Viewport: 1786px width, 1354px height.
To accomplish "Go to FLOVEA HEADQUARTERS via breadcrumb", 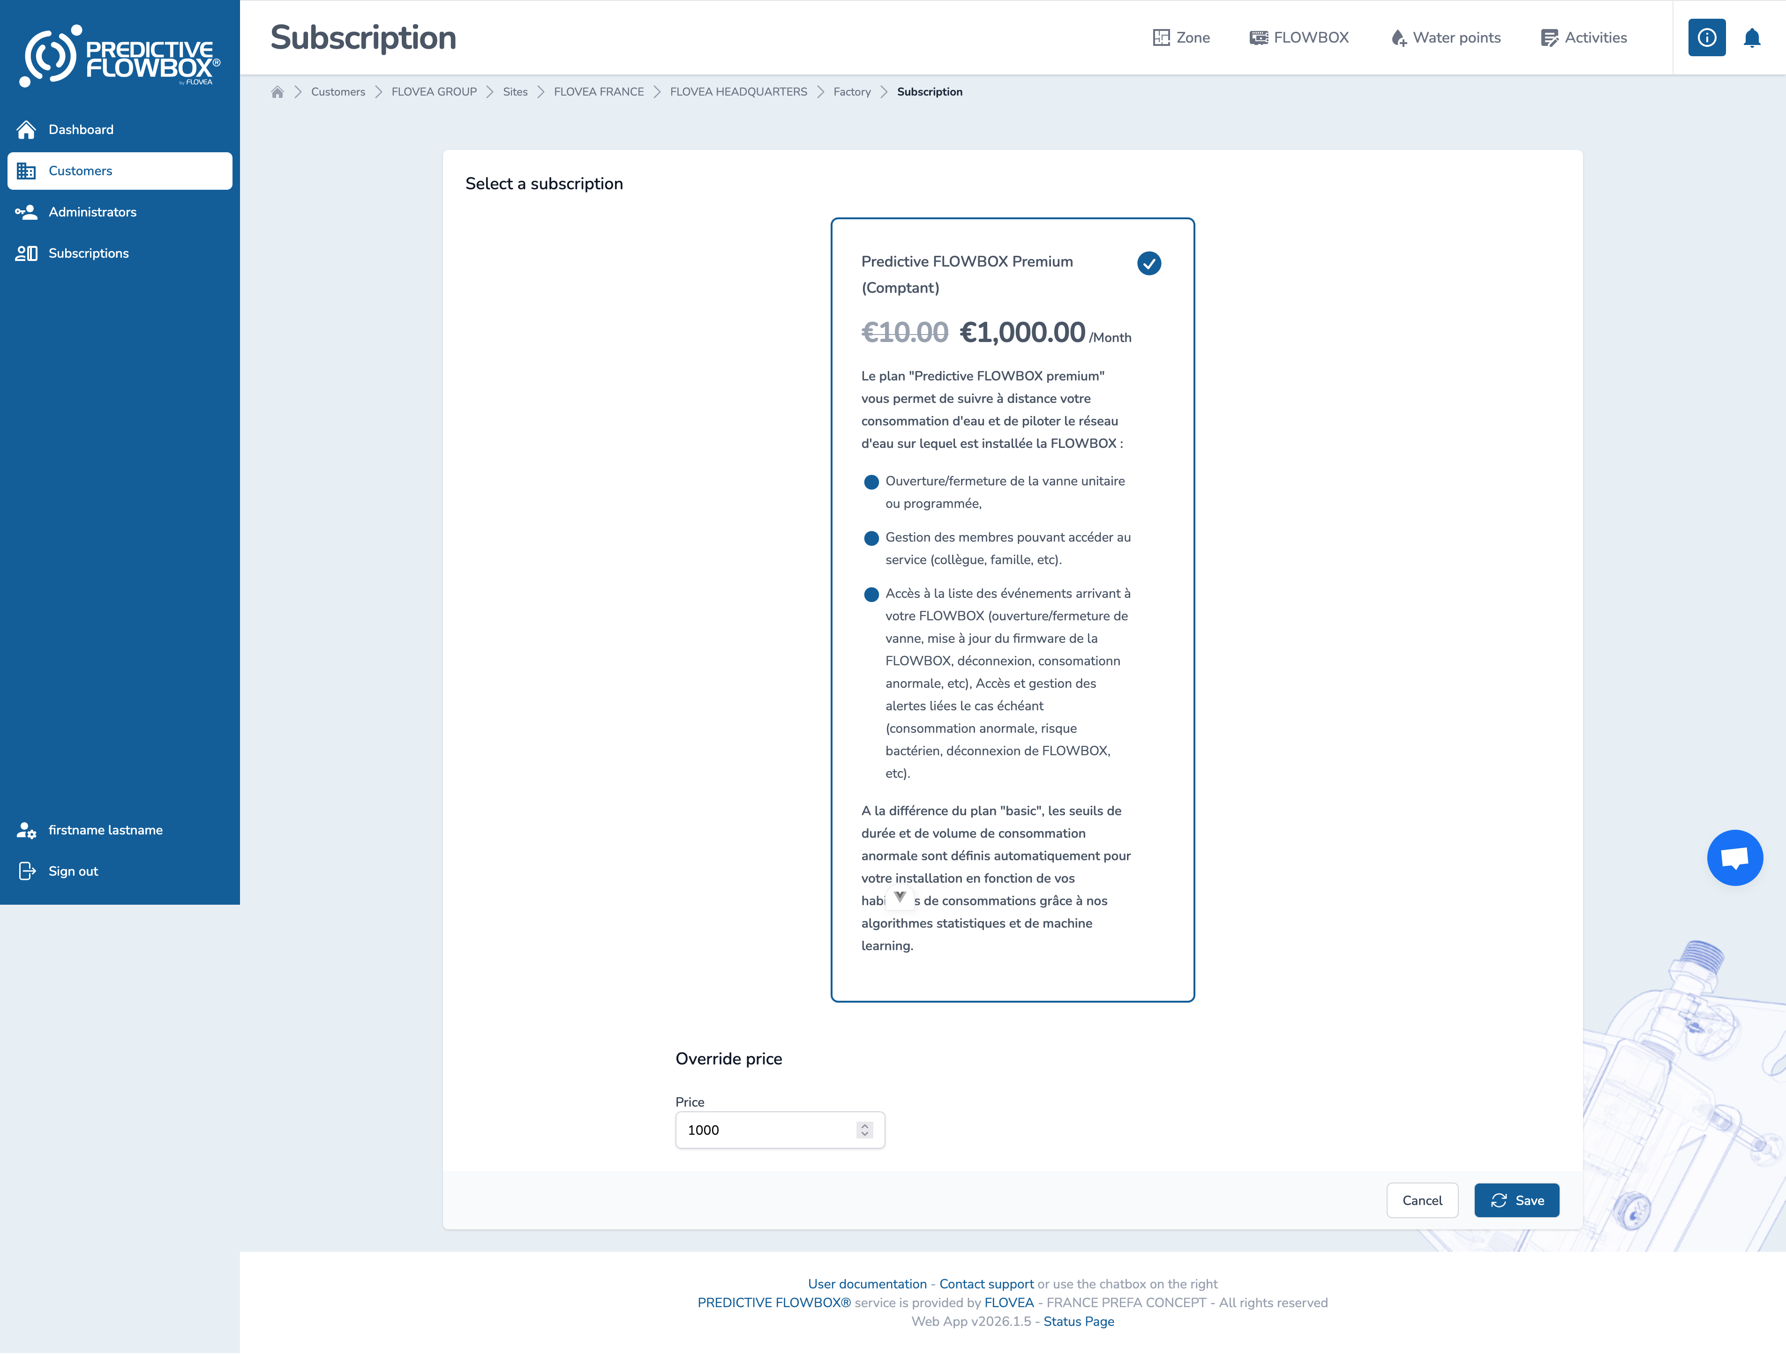I will (x=738, y=91).
